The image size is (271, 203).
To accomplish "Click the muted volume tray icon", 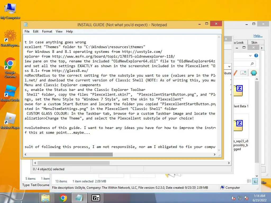I will click(233, 198).
